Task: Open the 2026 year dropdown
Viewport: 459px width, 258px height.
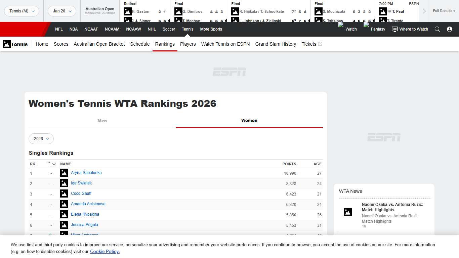Action: pyautogui.click(x=41, y=139)
